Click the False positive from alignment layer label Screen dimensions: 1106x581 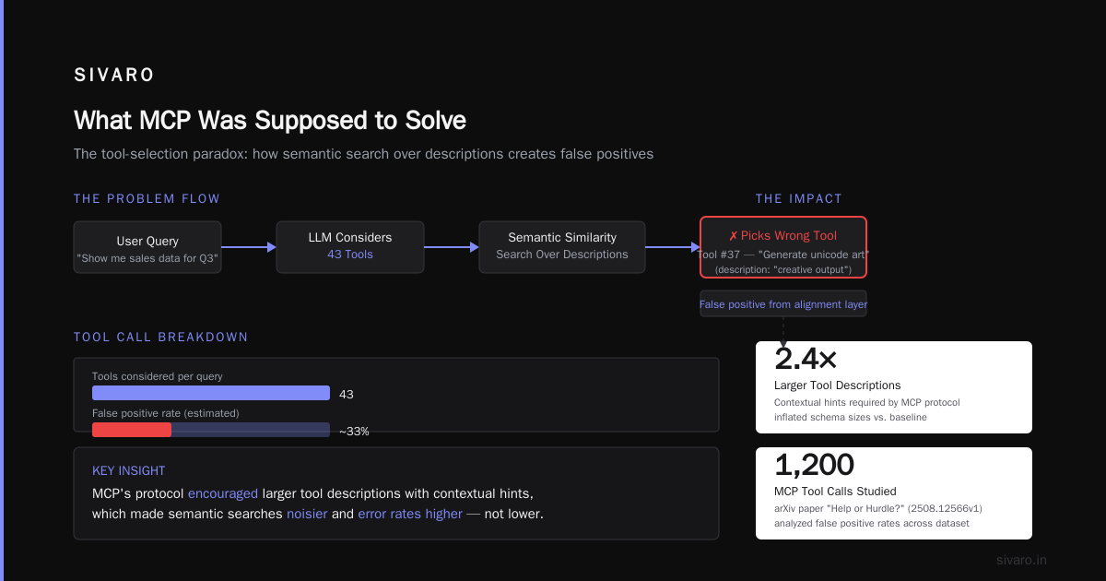[783, 304]
